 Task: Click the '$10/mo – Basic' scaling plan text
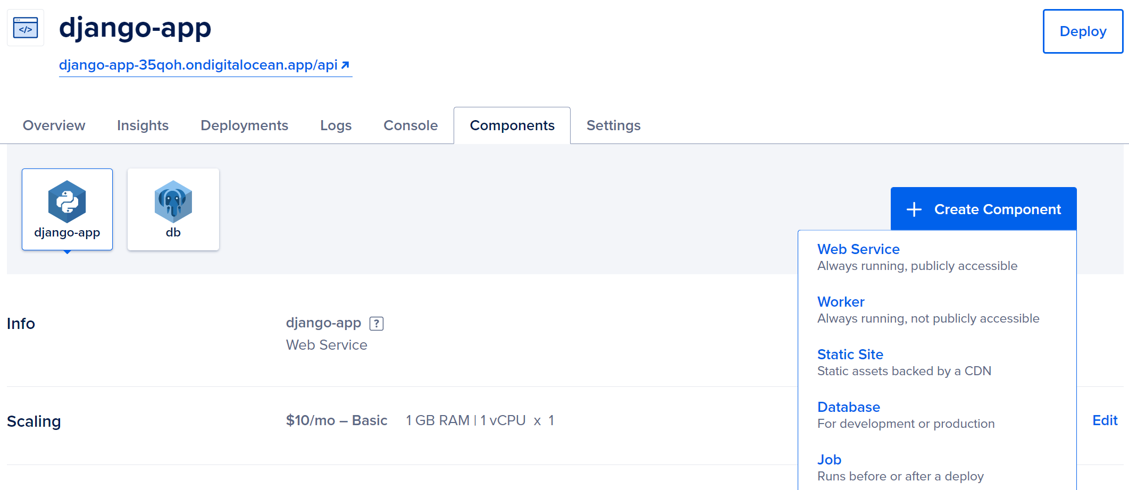[337, 420]
